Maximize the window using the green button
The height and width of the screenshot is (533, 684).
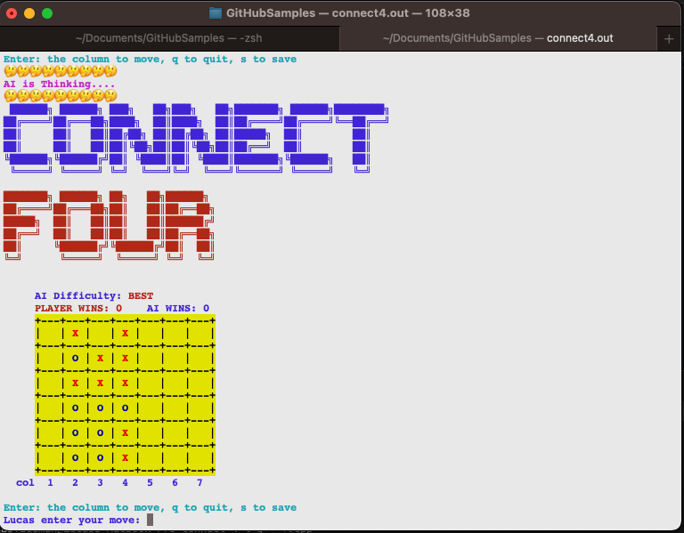tap(47, 13)
